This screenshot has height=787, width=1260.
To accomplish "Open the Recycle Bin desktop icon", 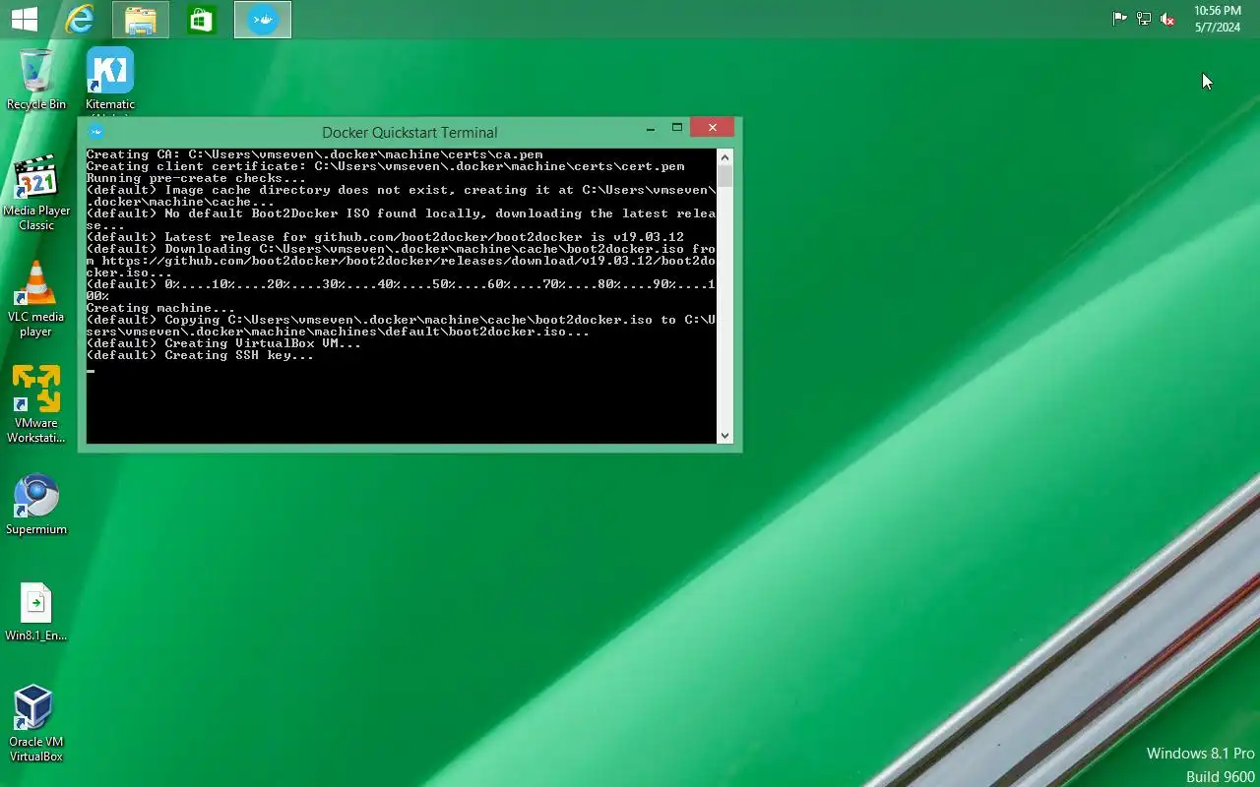I will (x=36, y=80).
